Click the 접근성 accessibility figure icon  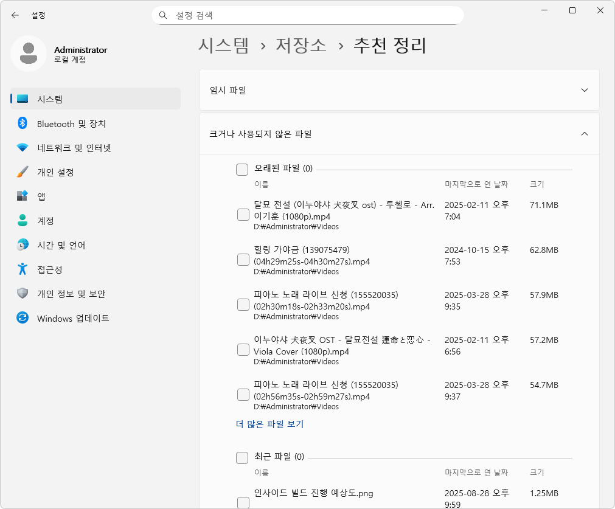click(23, 269)
